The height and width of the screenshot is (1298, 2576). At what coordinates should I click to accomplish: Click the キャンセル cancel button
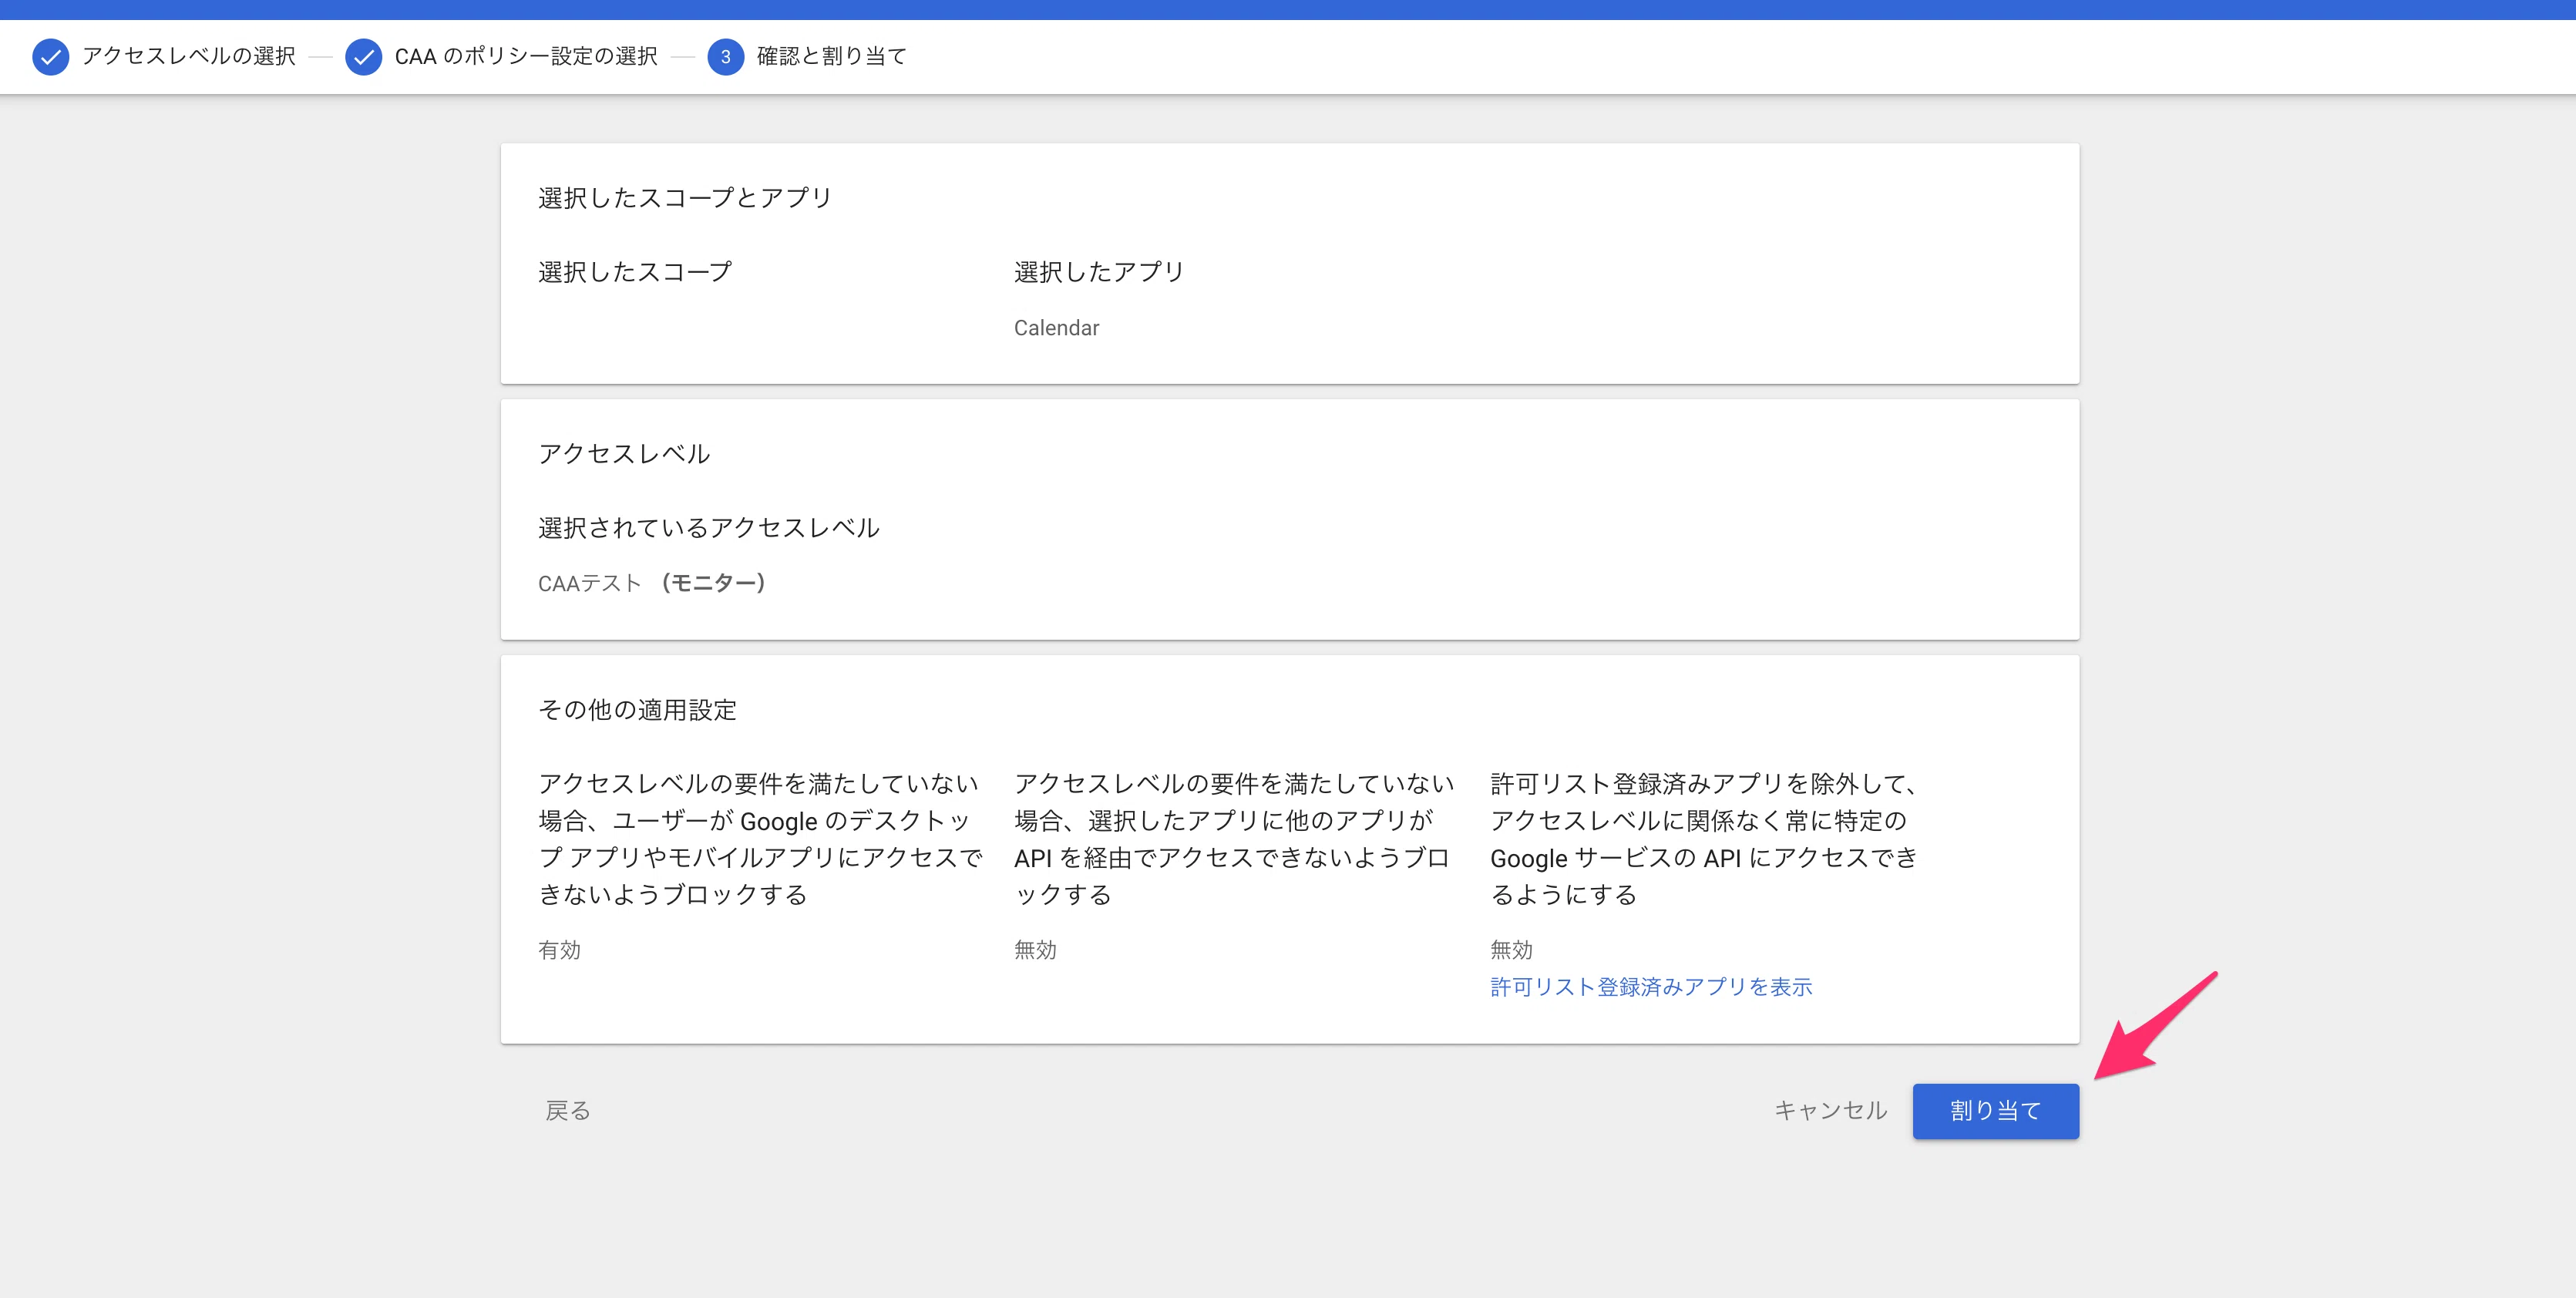(x=1830, y=1110)
